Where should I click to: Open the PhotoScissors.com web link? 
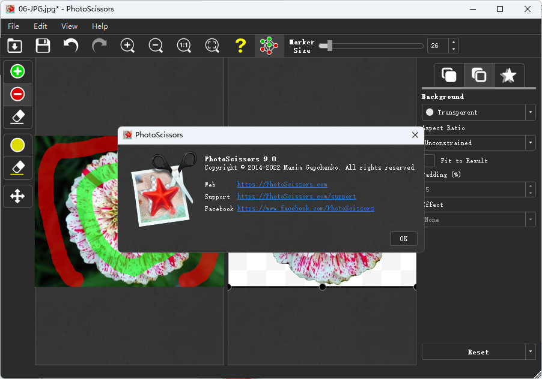tap(282, 185)
